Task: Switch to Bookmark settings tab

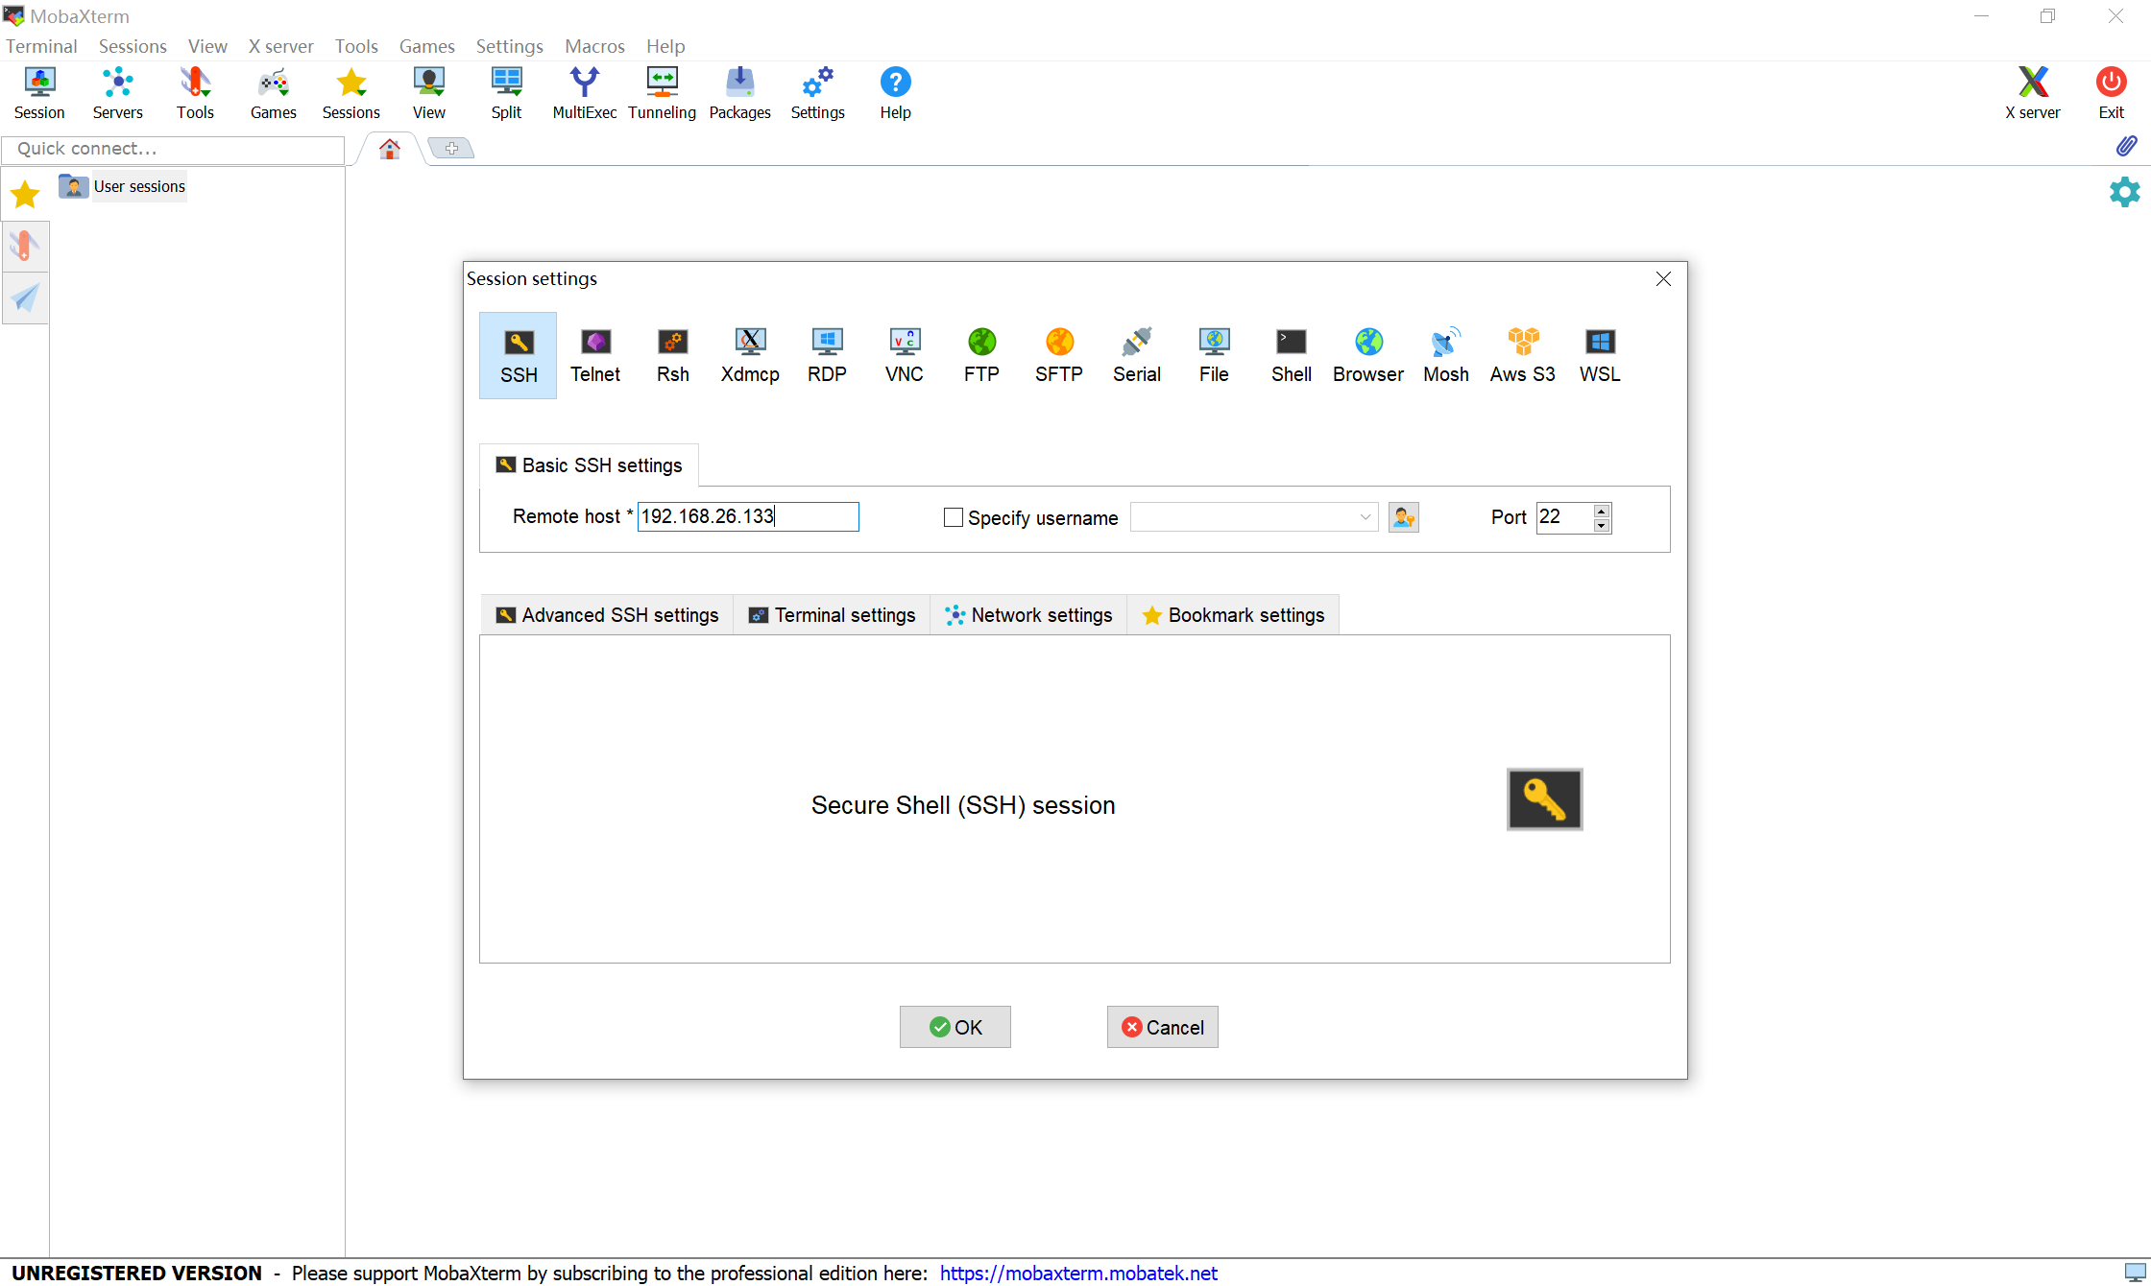Action: point(1233,615)
